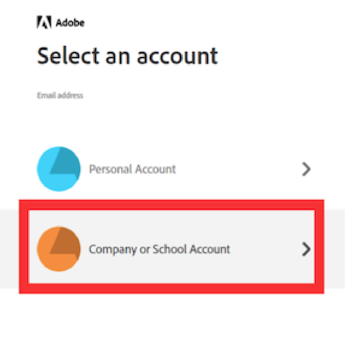Click the Adobe logo icon
Viewport: 345px width, 343px height.
(x=44, y=23)
